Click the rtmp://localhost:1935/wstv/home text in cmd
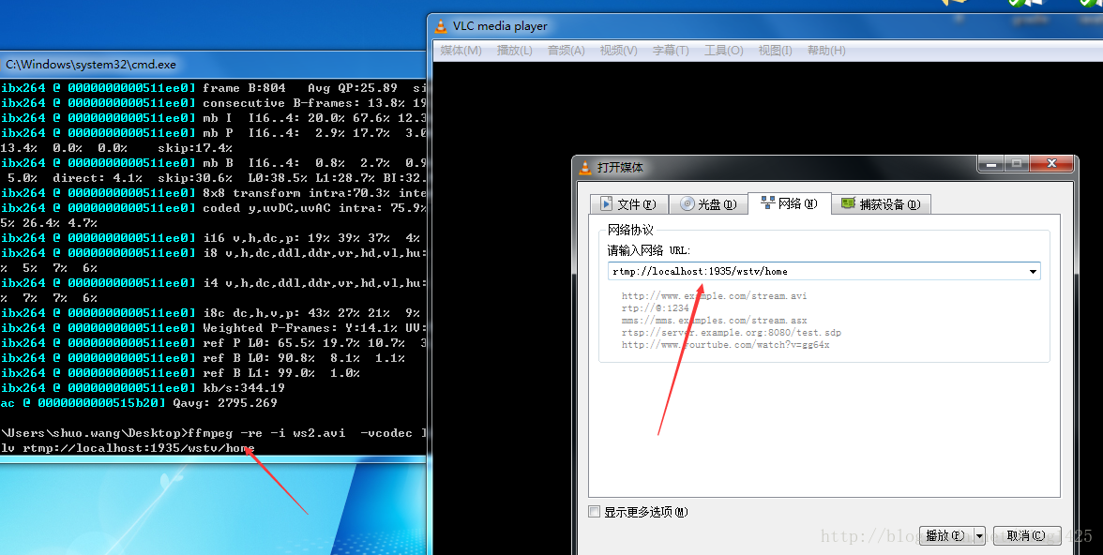This screenshot has height=555, width=1103. pyautogui.click(x=139, y=448)
